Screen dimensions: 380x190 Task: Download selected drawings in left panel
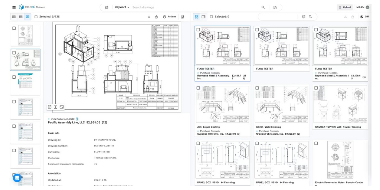(x=149, y=17)
